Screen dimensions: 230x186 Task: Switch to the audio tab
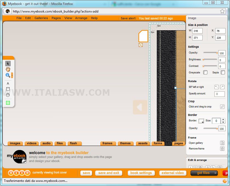[47, 143]
